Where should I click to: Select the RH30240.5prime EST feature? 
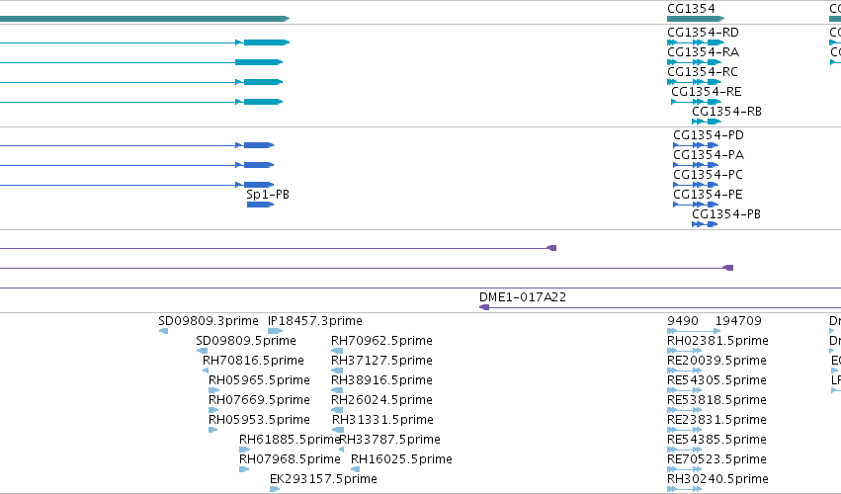coord(685,489)
